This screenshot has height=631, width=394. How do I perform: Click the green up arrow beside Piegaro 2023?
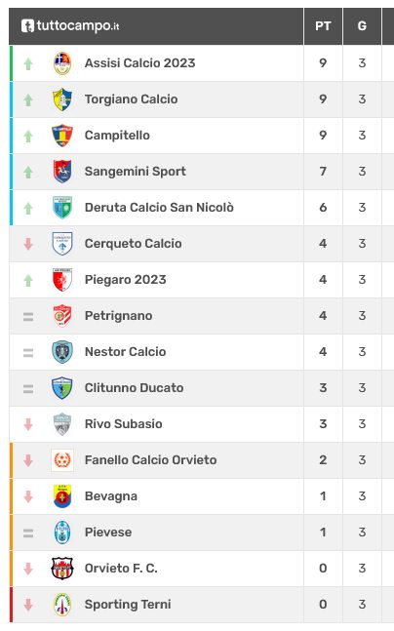point(28,281)
